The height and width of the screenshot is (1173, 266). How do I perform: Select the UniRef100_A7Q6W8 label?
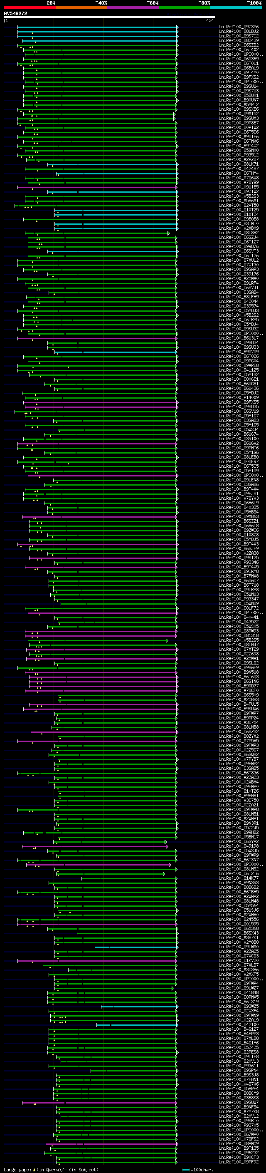(239, 178)
